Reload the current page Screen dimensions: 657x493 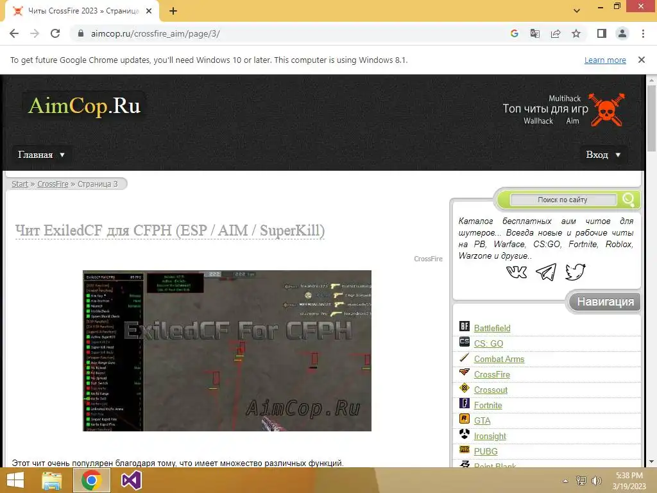55,33
